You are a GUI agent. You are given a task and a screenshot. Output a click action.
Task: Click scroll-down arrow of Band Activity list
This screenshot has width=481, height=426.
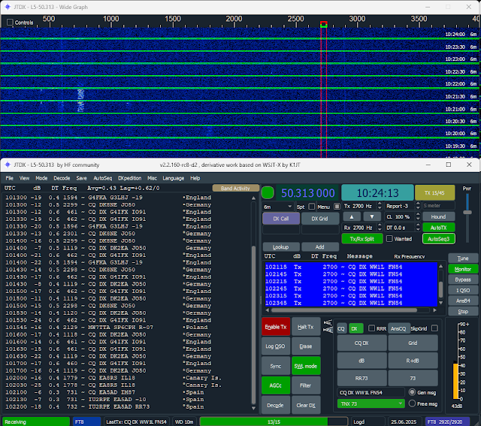click(x=253, y=408)
